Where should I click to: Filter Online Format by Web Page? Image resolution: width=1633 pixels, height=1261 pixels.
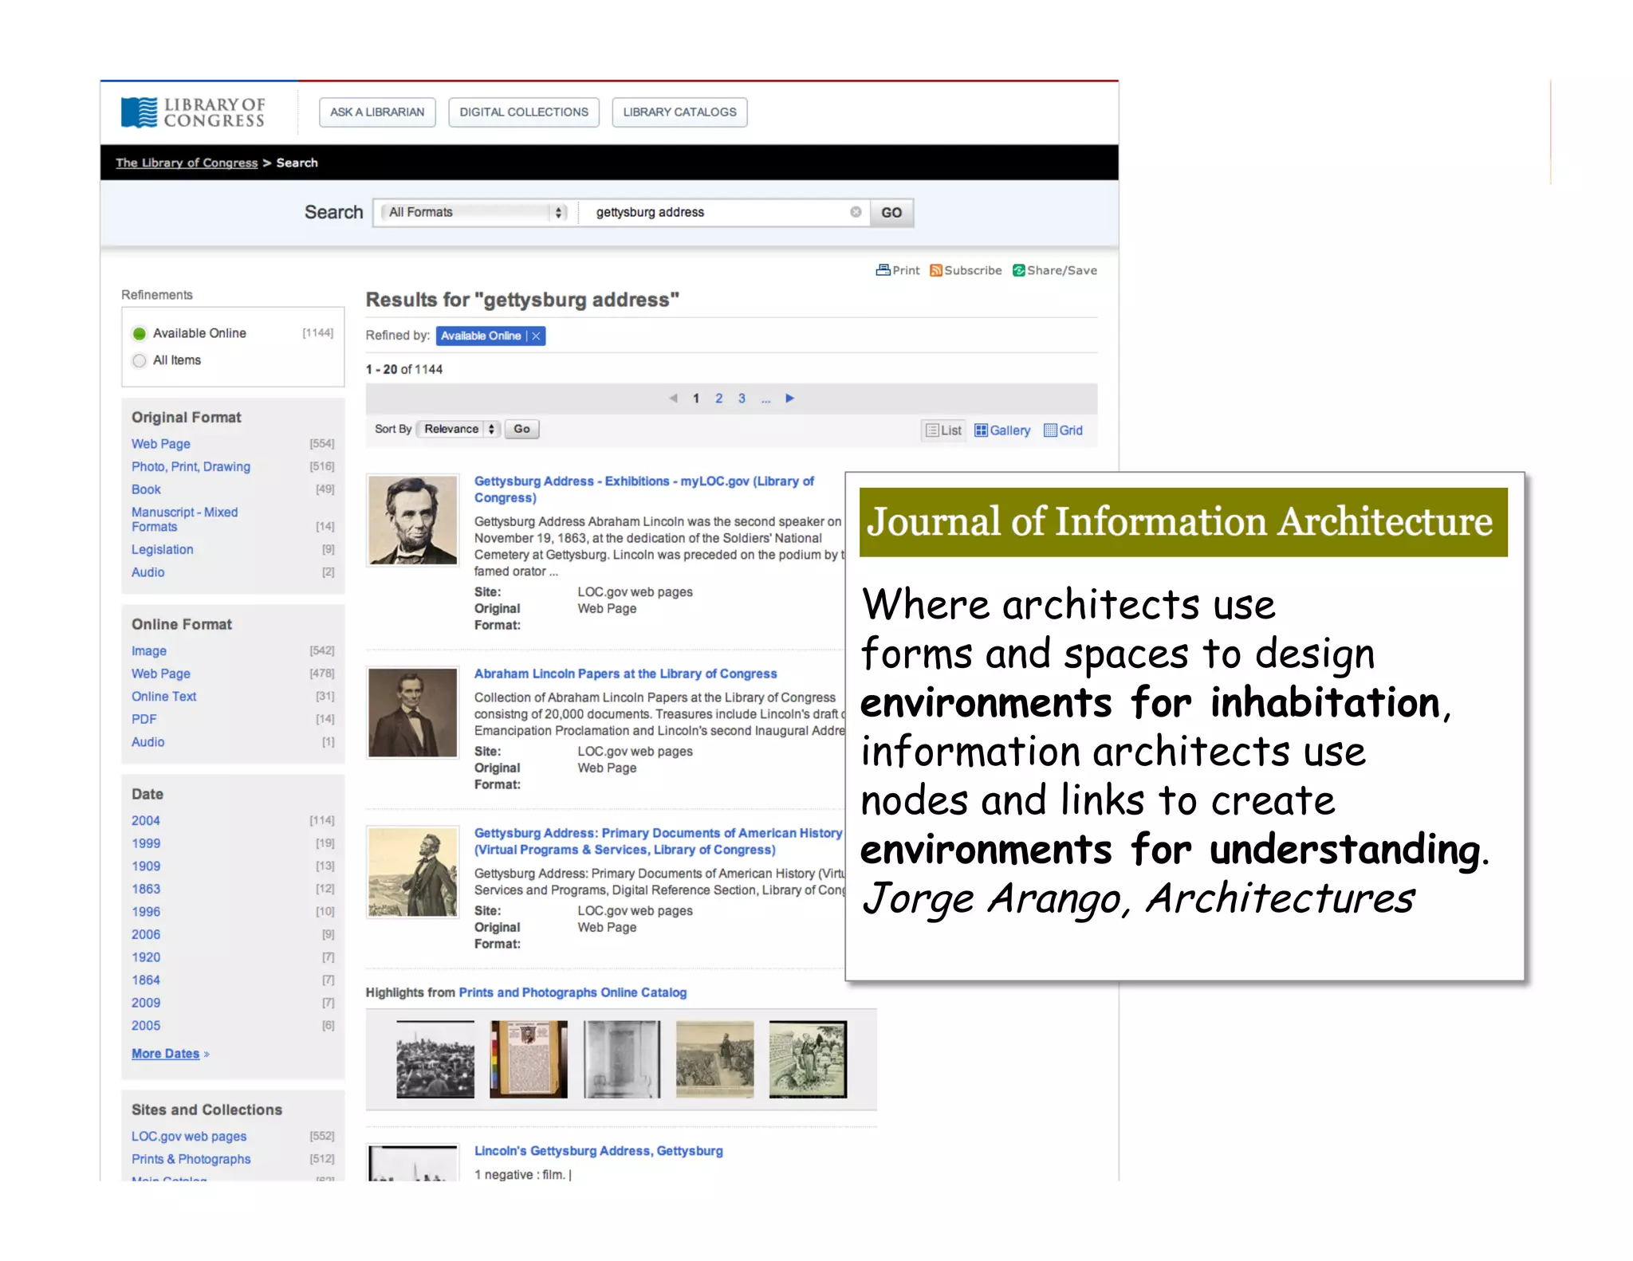161,674
